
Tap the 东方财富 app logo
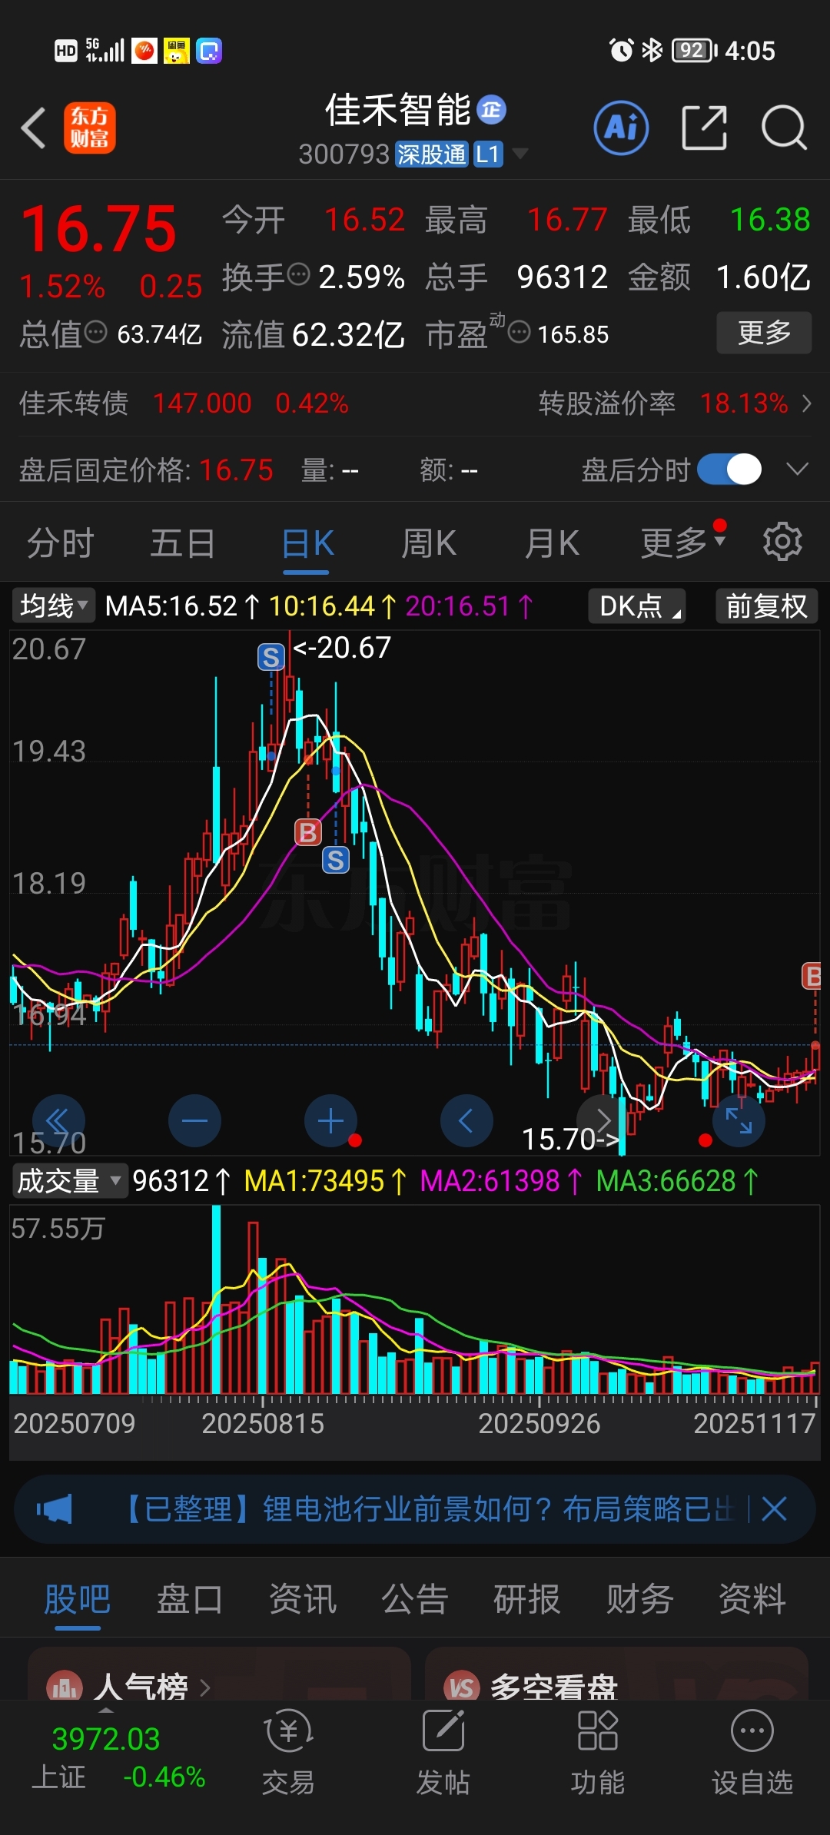pyautogui.click(x=90, y=128)
